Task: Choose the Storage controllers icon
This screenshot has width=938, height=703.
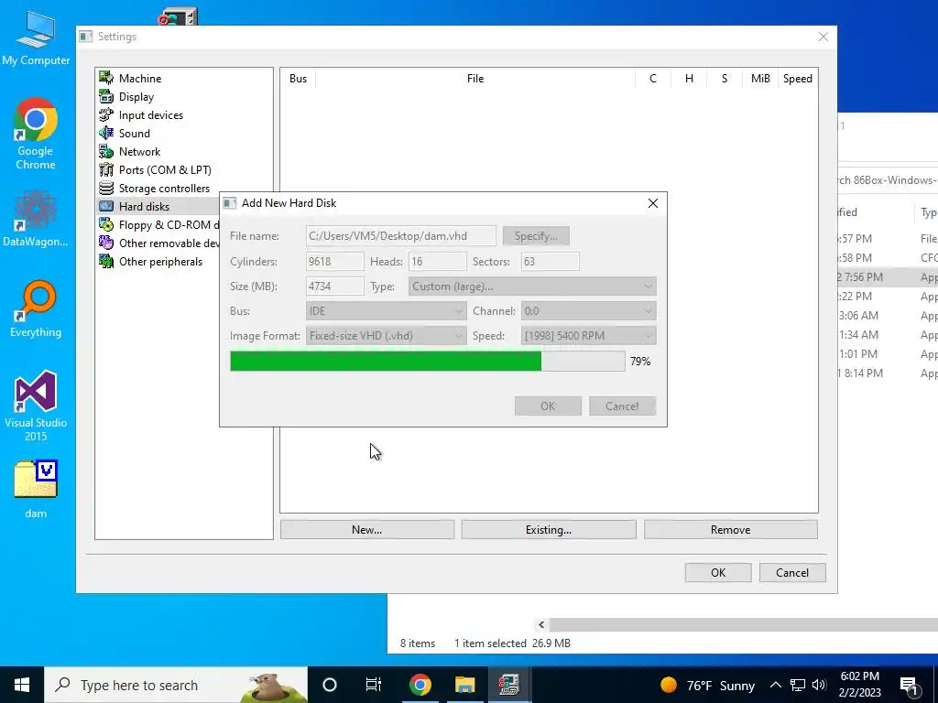Action: tap(106, 188)
